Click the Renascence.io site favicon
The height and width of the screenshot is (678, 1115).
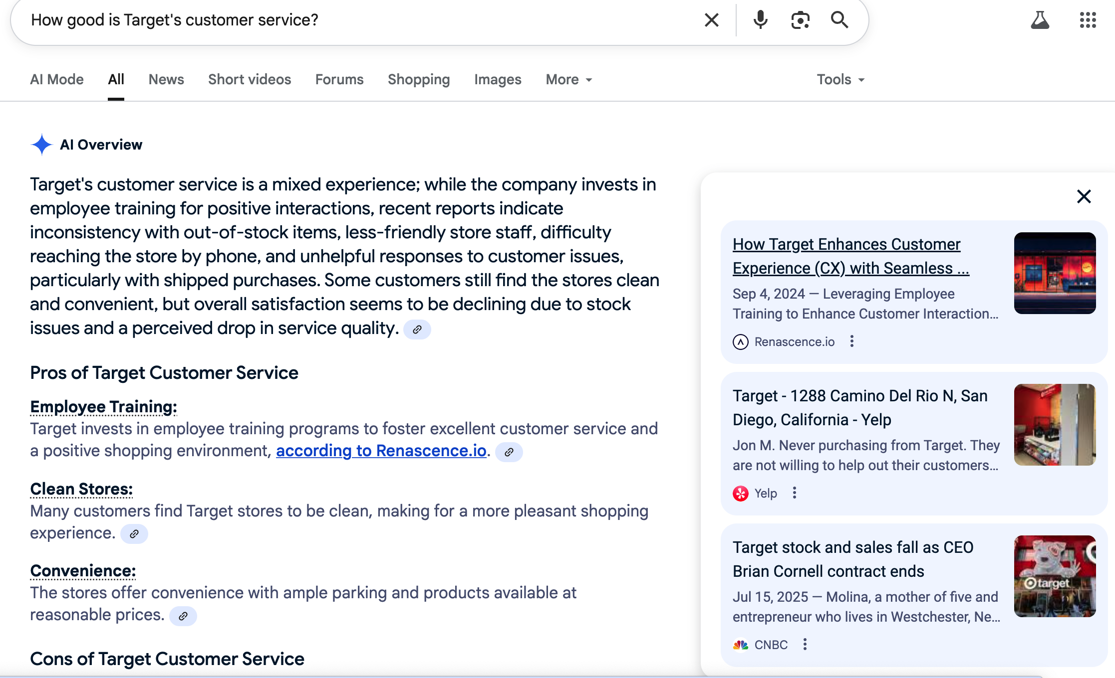[x=741, y=342]
